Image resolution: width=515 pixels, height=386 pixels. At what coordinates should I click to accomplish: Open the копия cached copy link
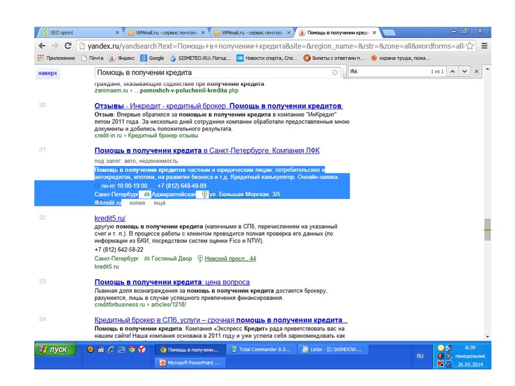[x=137, y=203]
